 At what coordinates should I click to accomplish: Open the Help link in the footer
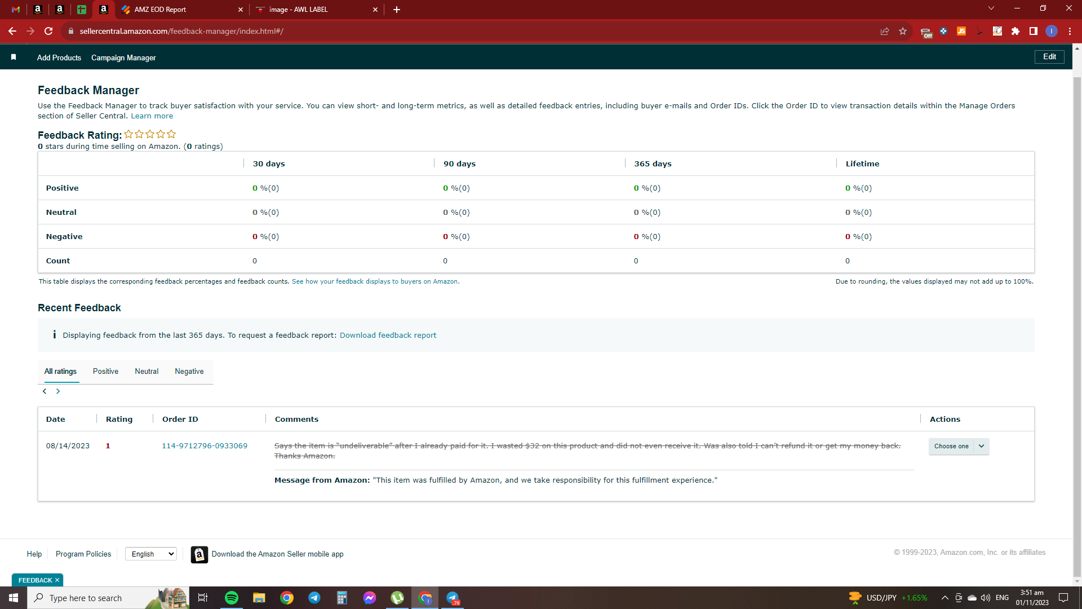34,554
